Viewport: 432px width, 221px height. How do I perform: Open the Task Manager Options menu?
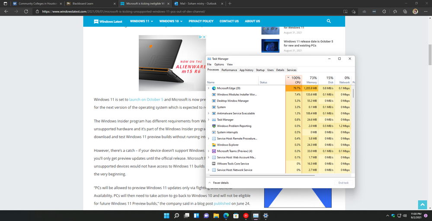219,64
